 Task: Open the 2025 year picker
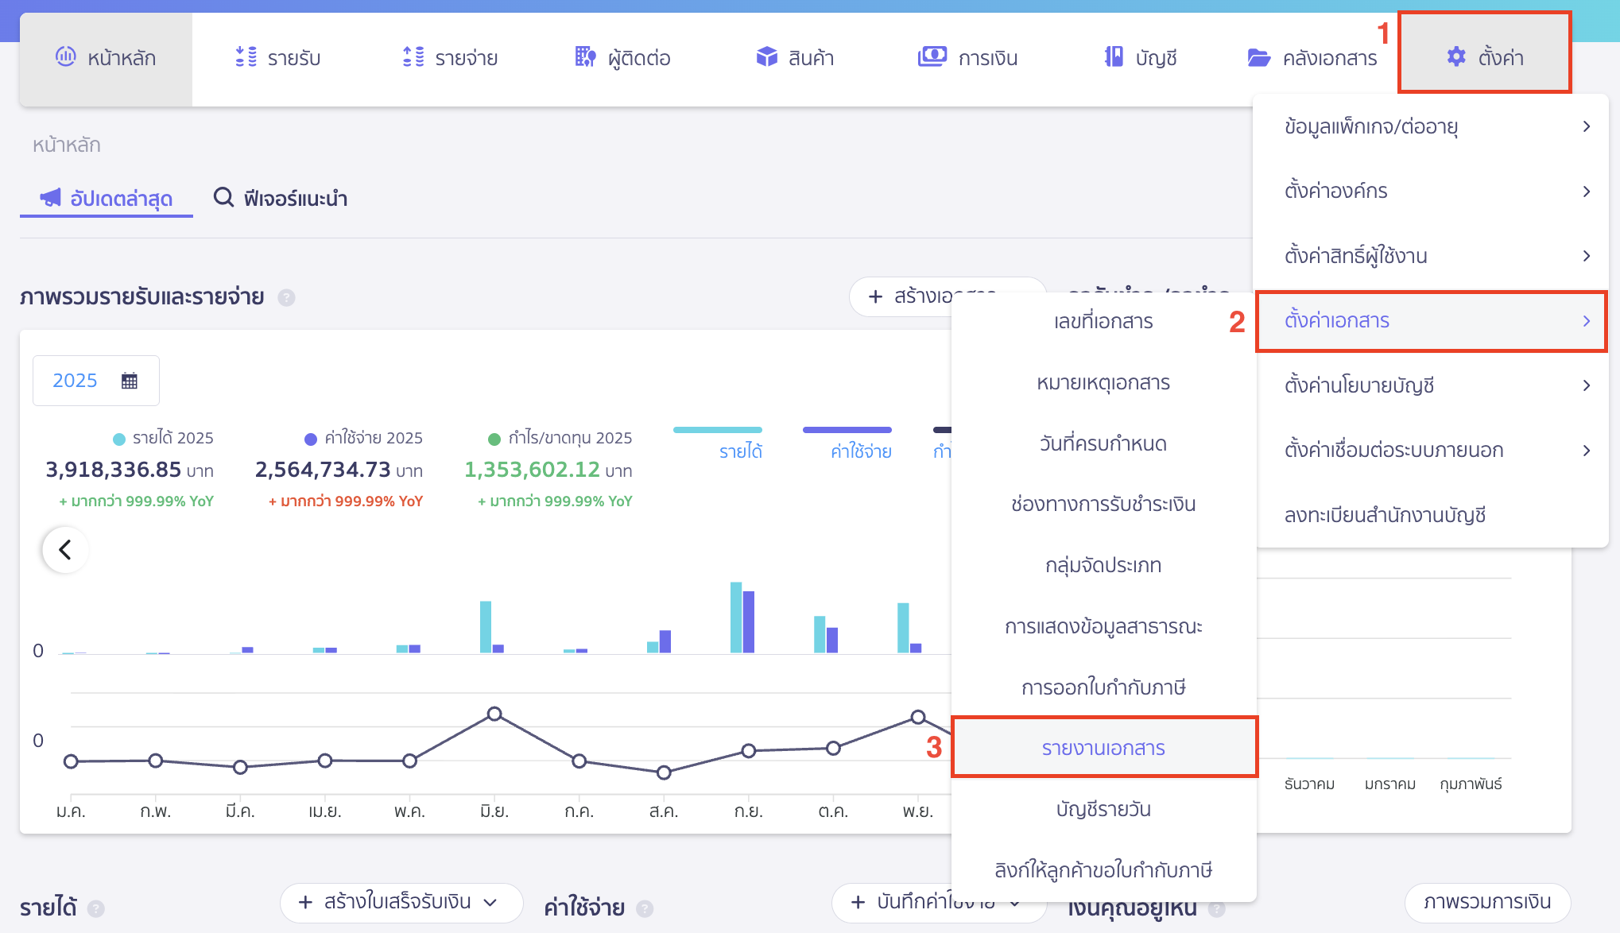(x=95, y=381)
